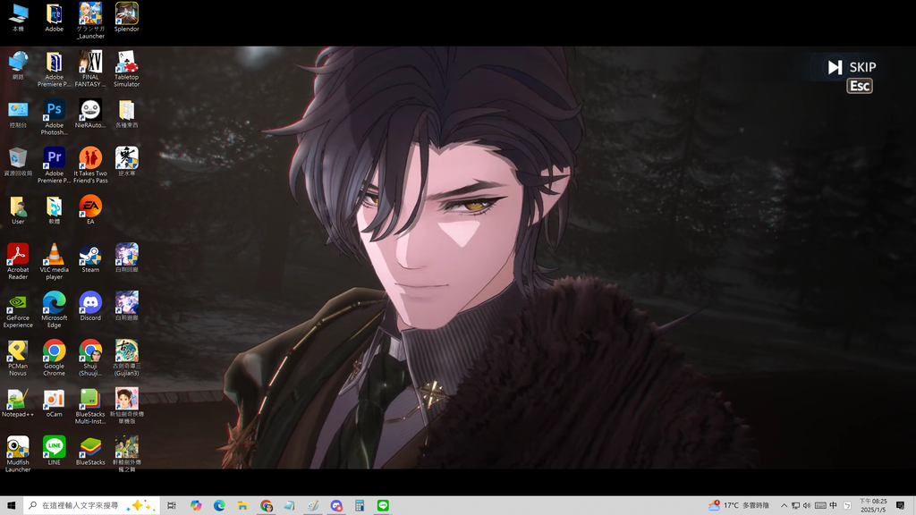Launch 軒轅劍外傳 楓之舞
Viewport: 916px width, 515px height.
(127, 454)
